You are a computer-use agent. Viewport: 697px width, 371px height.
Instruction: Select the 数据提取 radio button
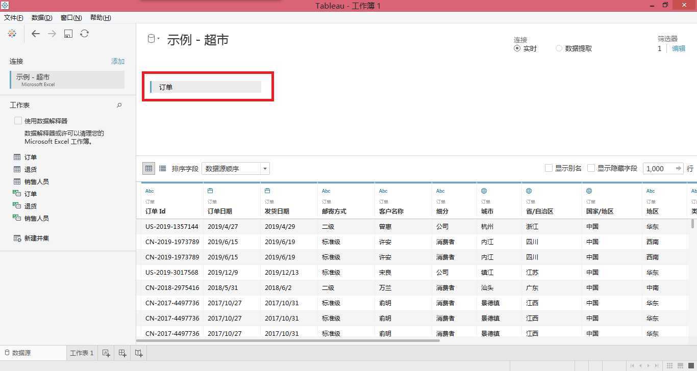pyautogui.click(x=559, y=48)
